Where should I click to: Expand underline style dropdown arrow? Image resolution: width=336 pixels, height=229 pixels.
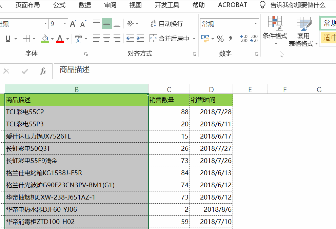coord(16,39)
